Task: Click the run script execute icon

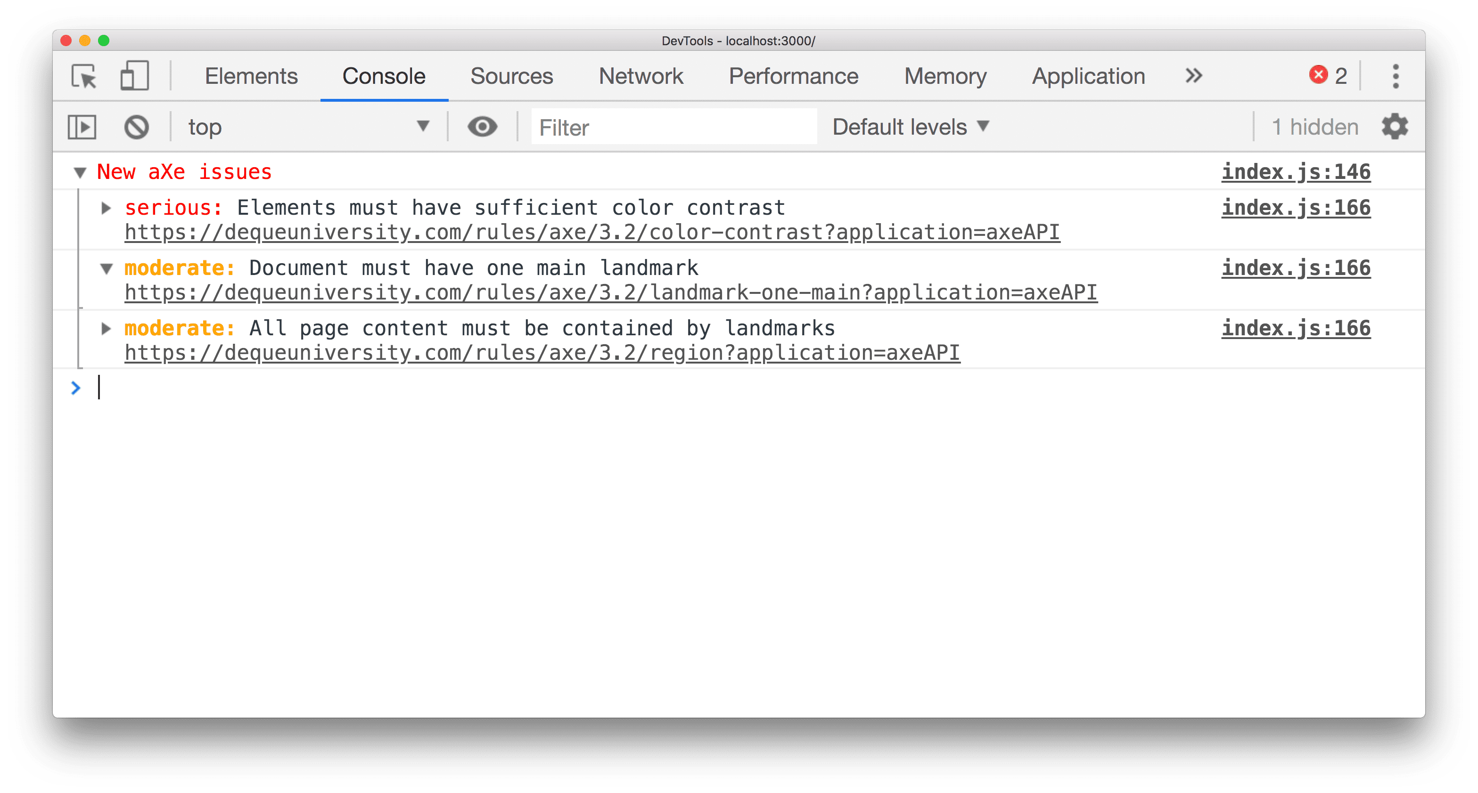Action: tap(83, 126)
